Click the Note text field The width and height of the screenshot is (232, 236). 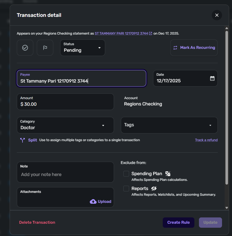pos(65,174)
